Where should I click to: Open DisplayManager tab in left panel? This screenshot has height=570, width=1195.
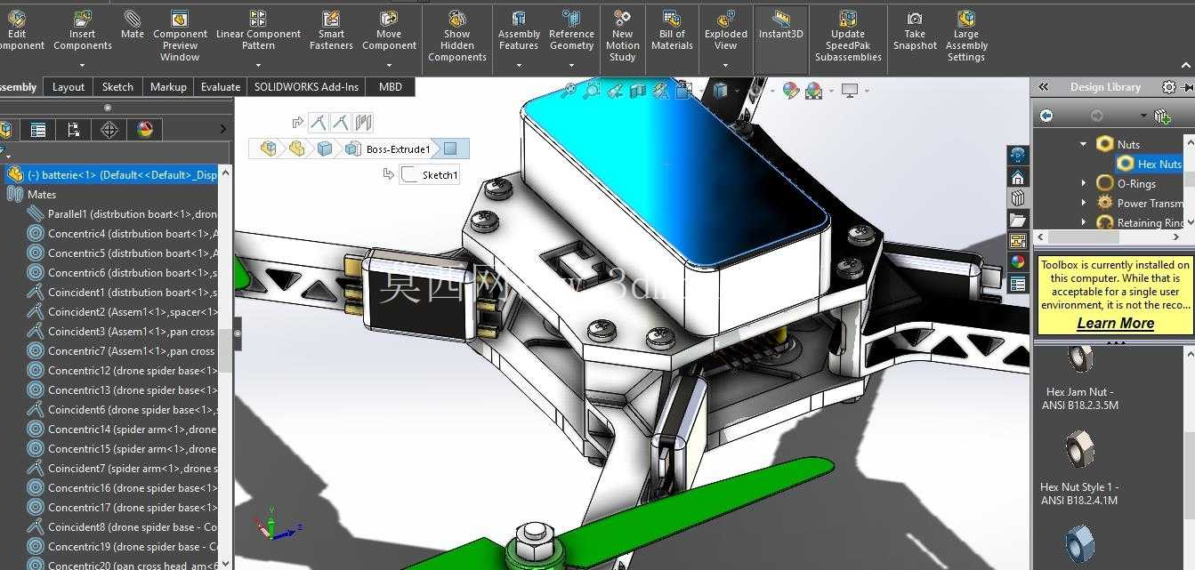(145, 130)
